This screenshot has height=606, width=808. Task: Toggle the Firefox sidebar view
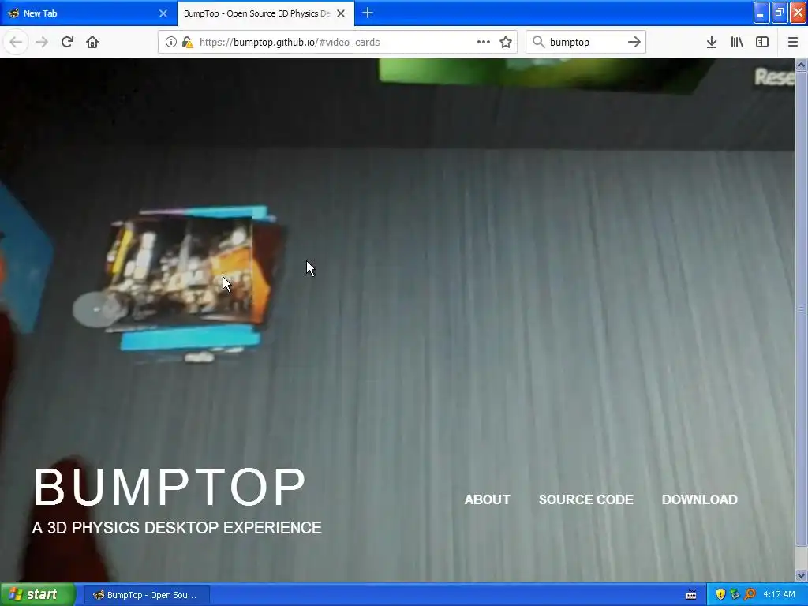coord(762,42)
